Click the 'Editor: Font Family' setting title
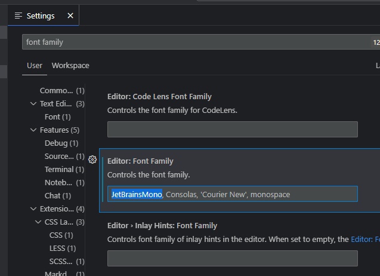This screenshot has width=380, height=276. click(140, 161)
